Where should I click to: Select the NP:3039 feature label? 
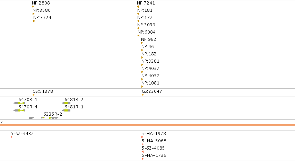coord(146,25)
